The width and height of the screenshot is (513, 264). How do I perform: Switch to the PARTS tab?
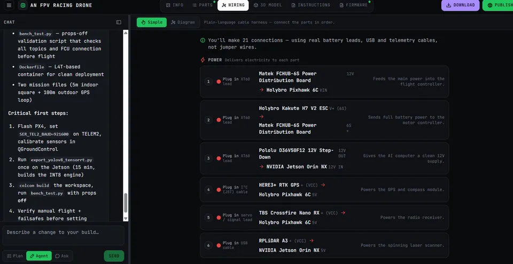click(x=203, y=5)
